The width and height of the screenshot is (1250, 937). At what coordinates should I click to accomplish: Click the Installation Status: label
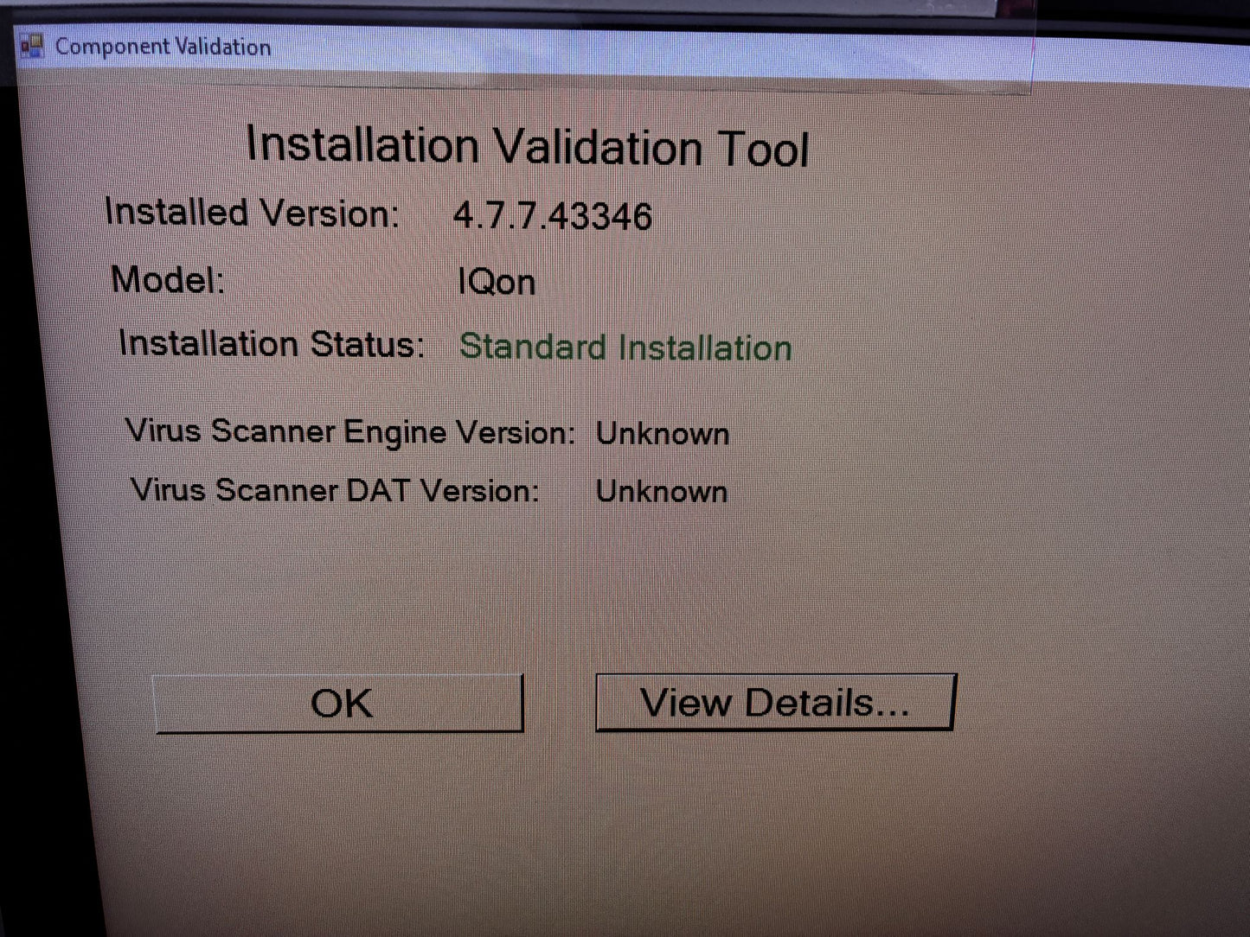coord(272,344)
